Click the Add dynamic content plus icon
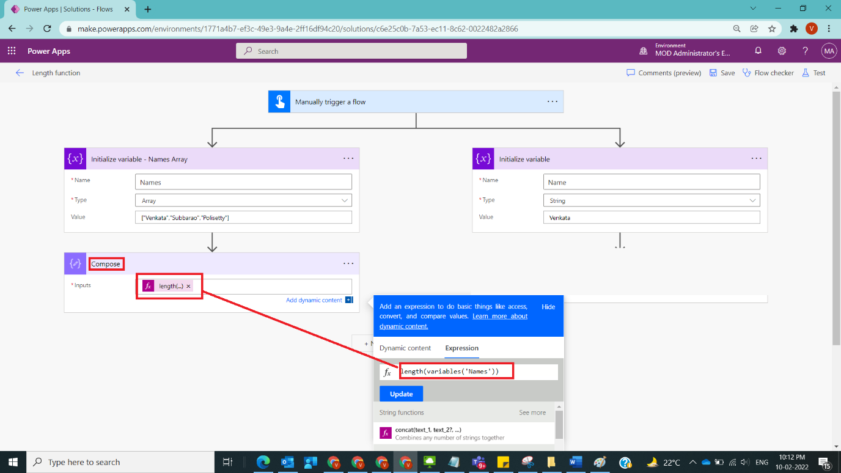The image size is (841, 473). (349, 300)
